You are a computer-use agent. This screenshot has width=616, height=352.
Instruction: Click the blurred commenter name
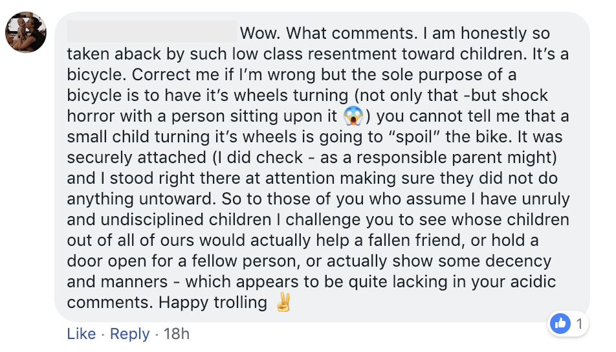click(x=152, y=32)
